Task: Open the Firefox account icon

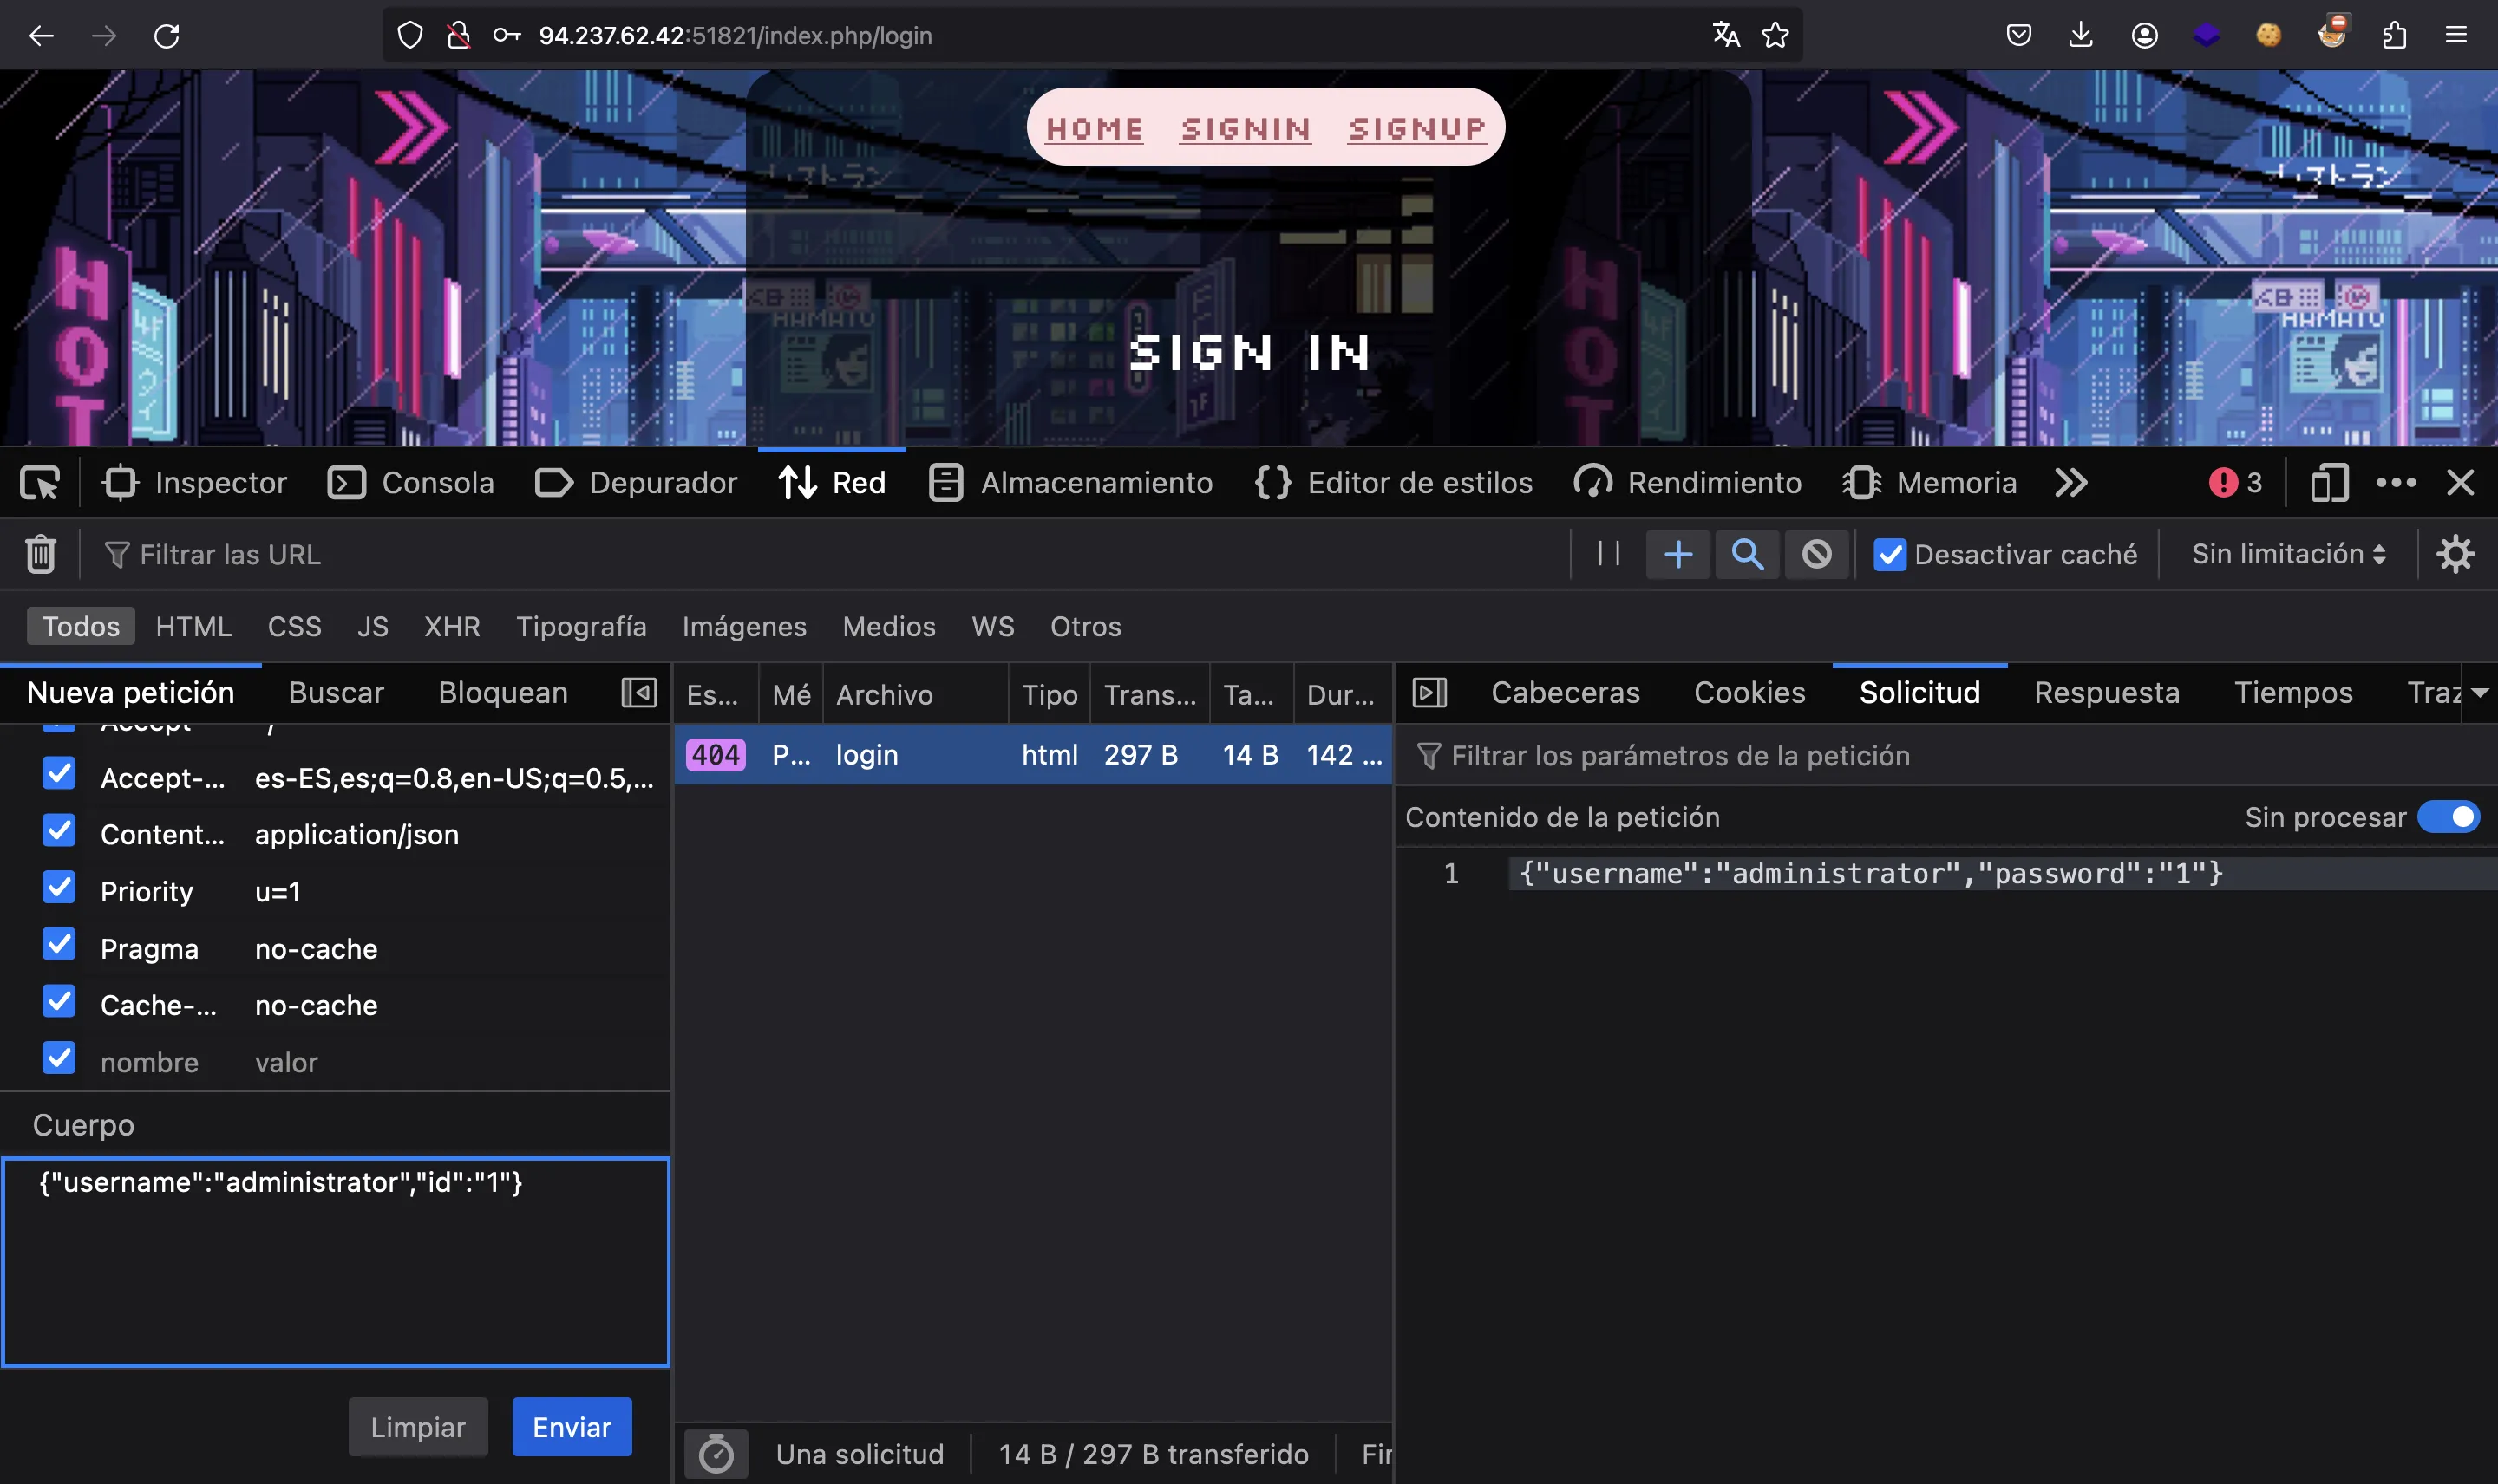Action: coord(2144,36)
